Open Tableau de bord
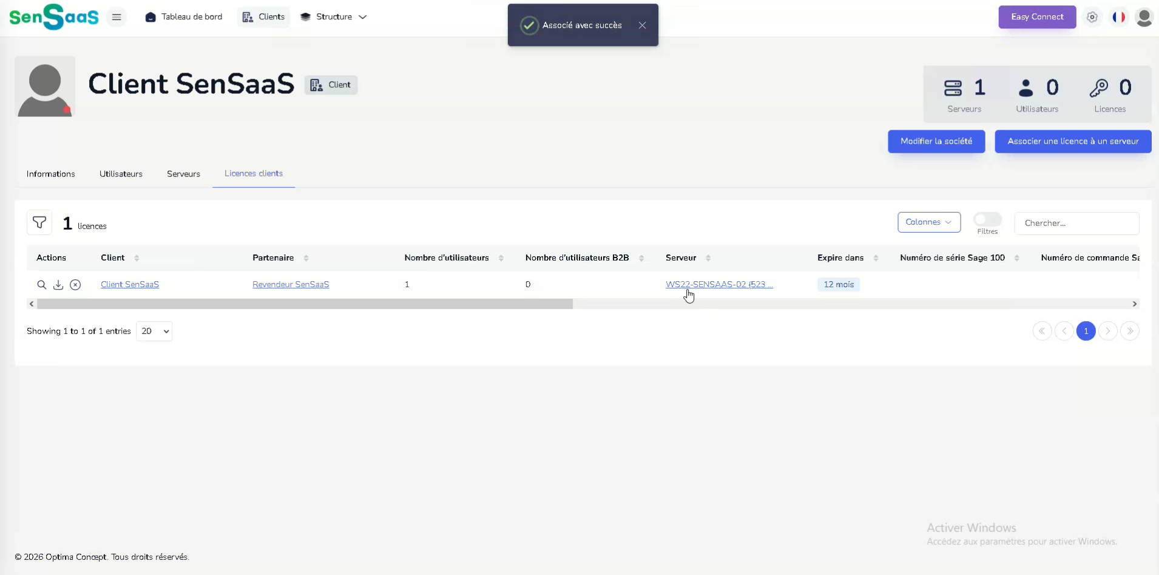Viewport: 1159px width, 575px height. coord(184,17)
